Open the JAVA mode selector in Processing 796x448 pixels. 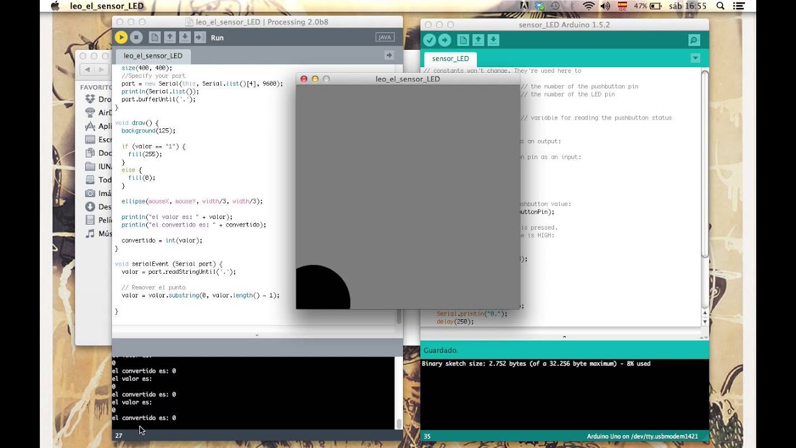tap(384, 37)
